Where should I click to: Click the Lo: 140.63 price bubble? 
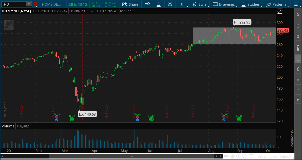click(x=87, y=114)
